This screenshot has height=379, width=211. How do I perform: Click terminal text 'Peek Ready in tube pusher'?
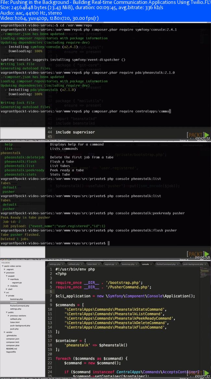pyautogui.click(x=25, y=218)
